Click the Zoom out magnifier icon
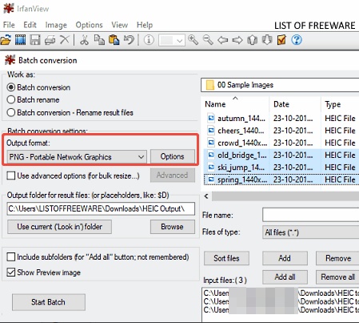 (x=208, y=40)
